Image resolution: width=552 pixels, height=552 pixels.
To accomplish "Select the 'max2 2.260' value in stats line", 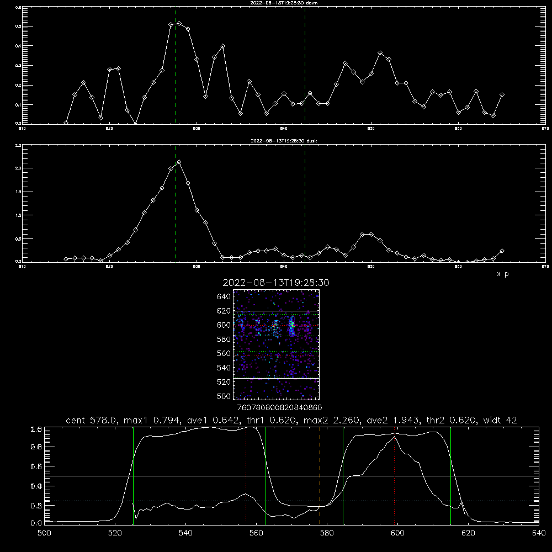I will pos(332,420).
